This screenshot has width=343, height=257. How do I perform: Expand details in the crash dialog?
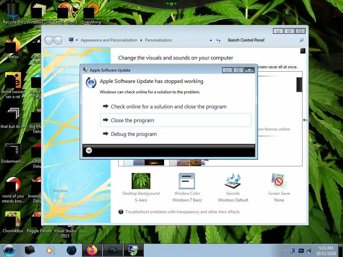pos(89,150)
